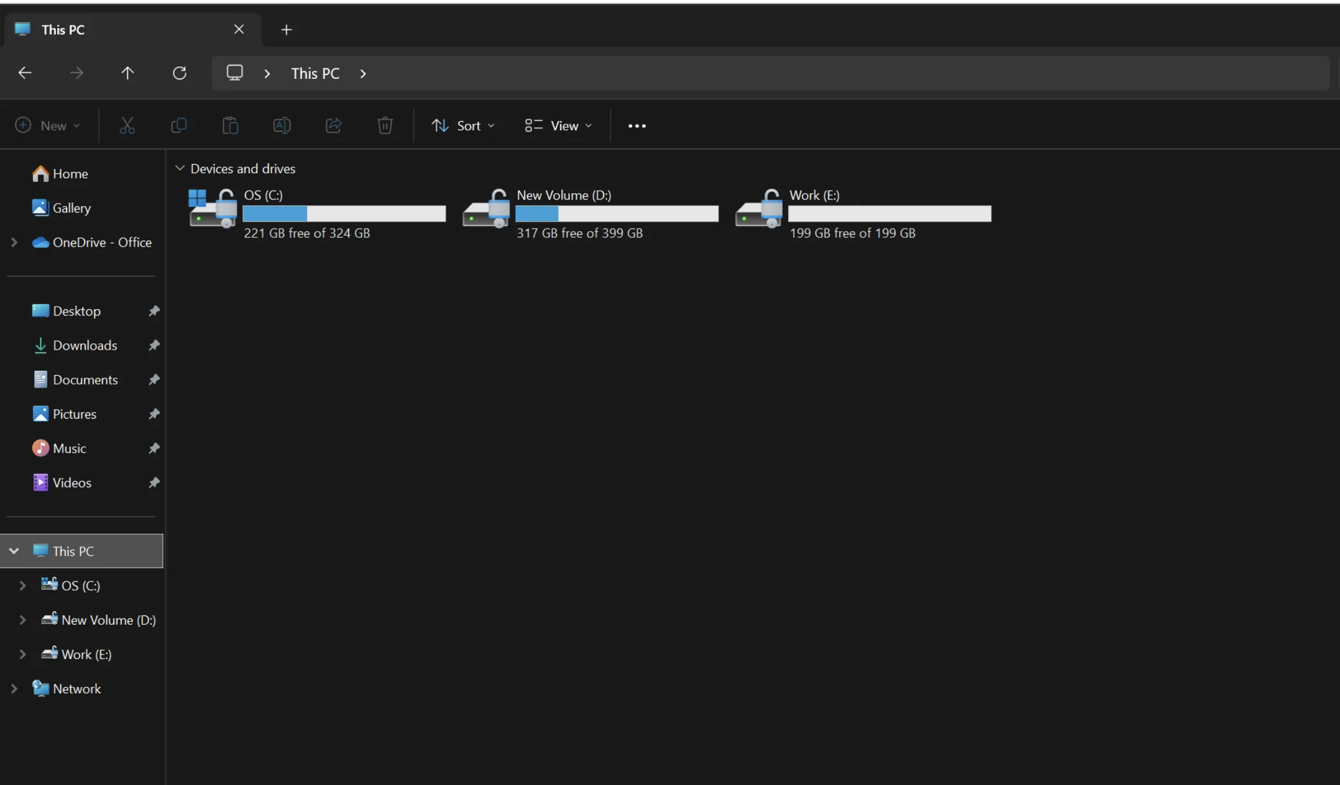Screen dimensions: 1340x785
Task: Click the Paste icon in the toolbar
Action: 230,125
